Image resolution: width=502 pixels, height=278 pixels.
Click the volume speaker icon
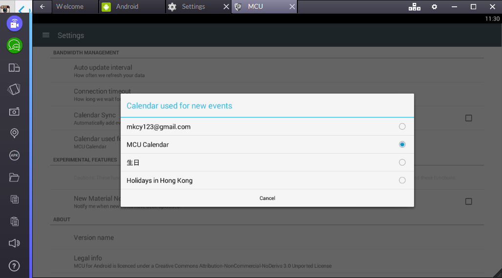click(14, 243)
